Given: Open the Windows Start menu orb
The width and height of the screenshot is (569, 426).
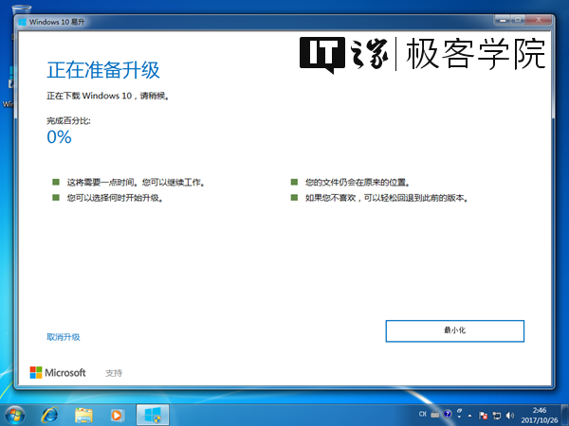Looking at the screenshot, I should [14, 416].
